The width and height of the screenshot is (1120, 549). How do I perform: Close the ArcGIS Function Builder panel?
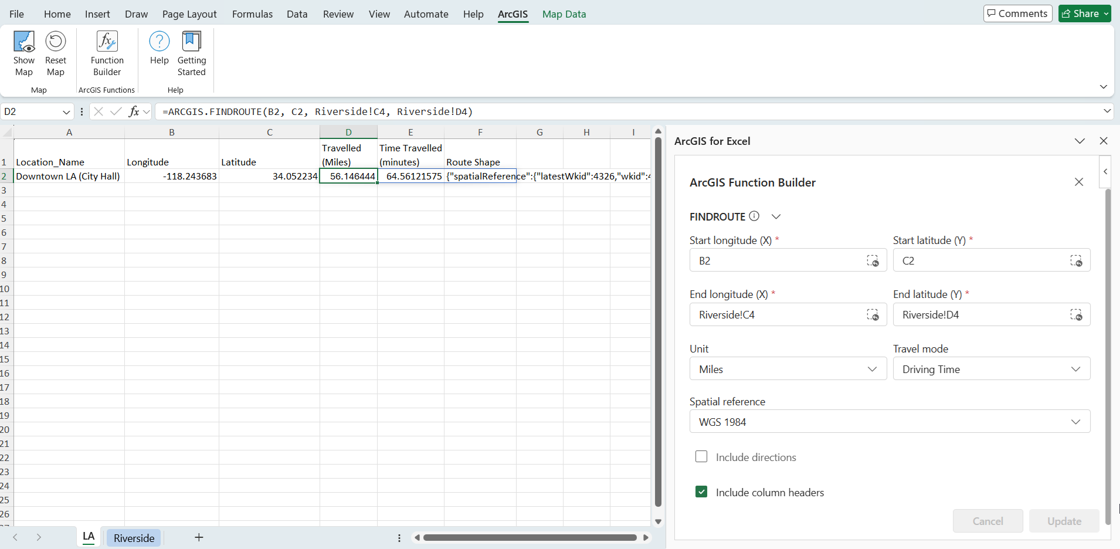[x=1079, y=182]
